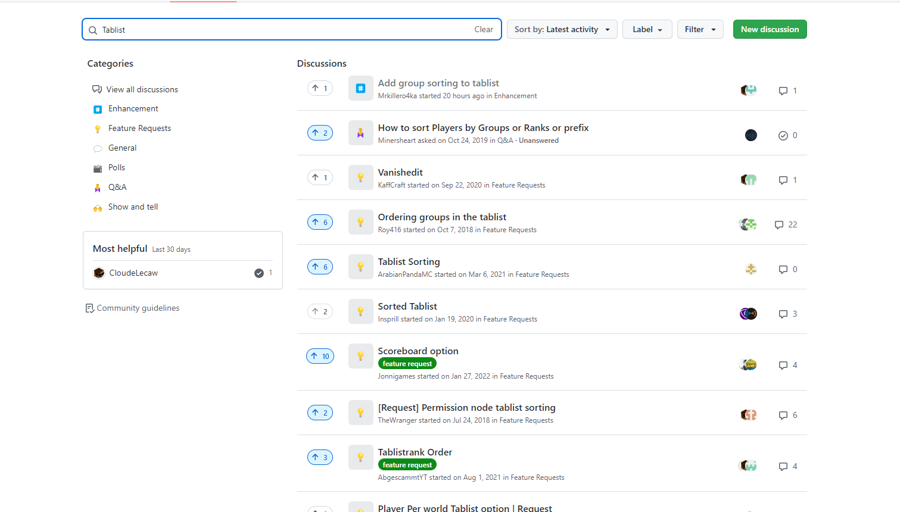The width and height of the screenshot is (900, 512).
Task: Open the Sort by Latest activity dropdown
Action: (560, 29)
